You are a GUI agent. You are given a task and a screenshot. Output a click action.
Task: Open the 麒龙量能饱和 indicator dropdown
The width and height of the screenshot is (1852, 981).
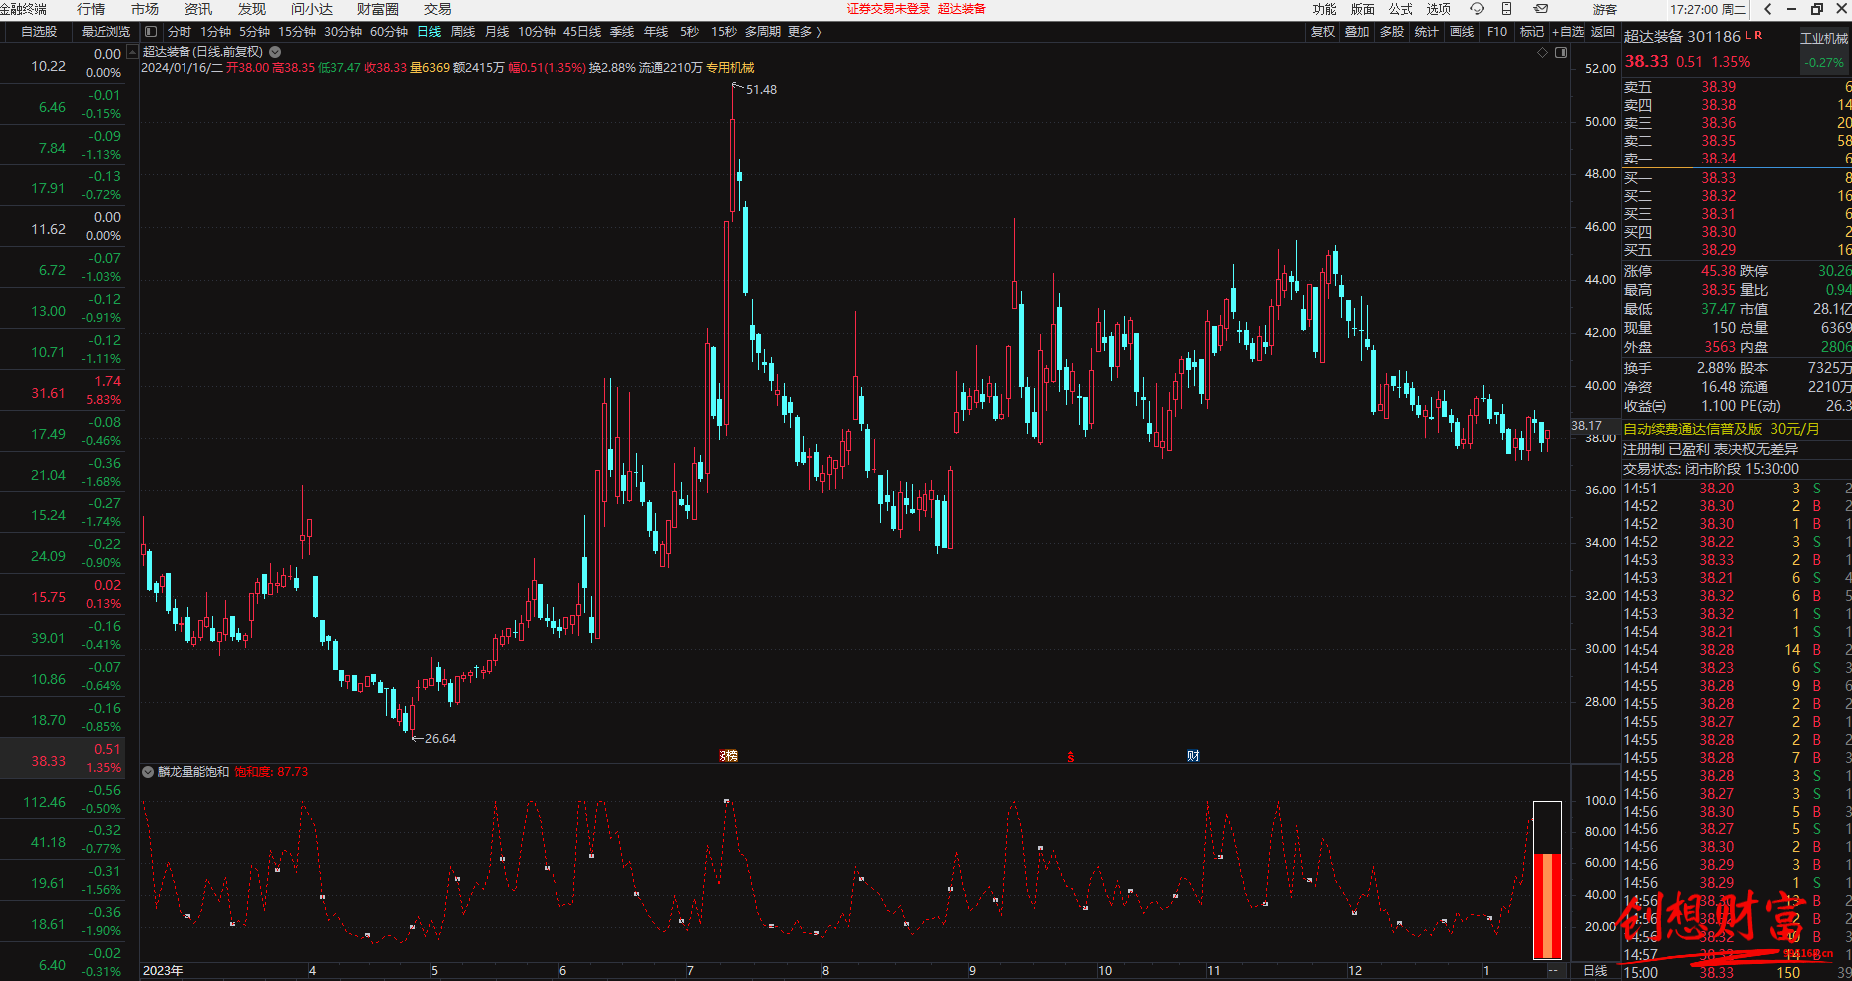tap(148, 772)
